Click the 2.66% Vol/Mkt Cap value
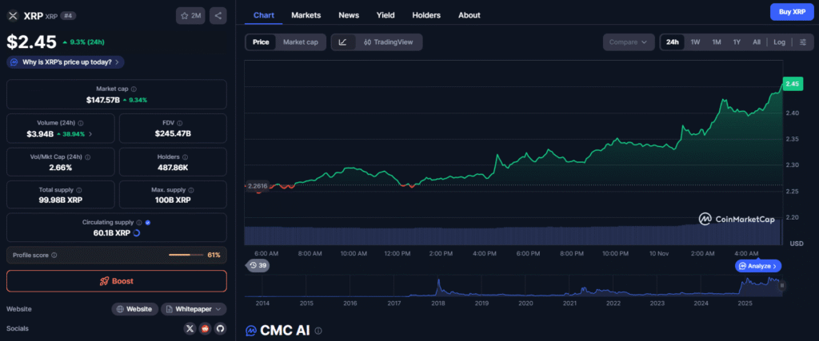The height and width of the screenshot is (341, 819). tap(61, 168)
